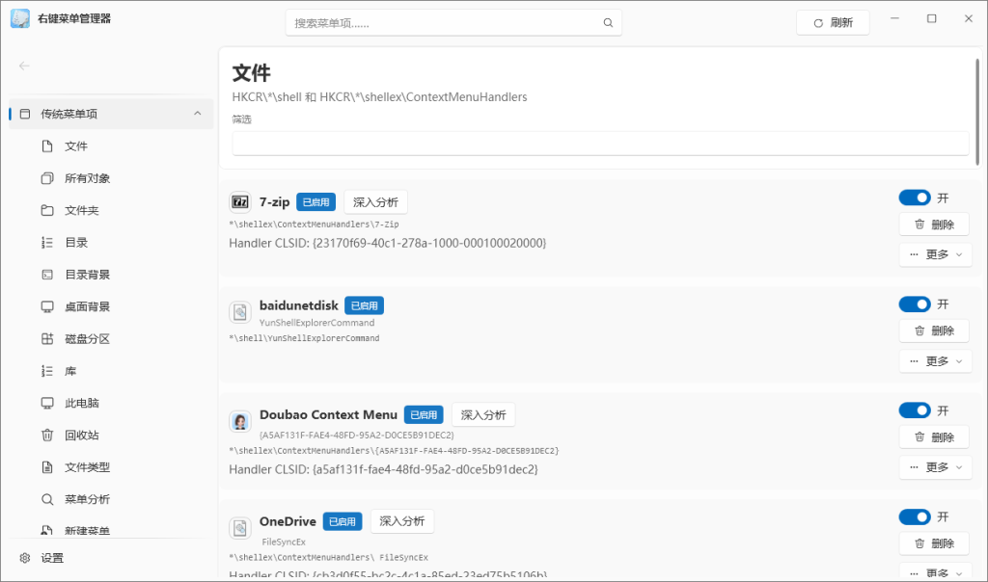Image resolution: width=988 pixels, height=582 pixels.
Task: Collapse the 传统菜单项 section chevron
Action: pyautogui.click(x=197, y=114)
